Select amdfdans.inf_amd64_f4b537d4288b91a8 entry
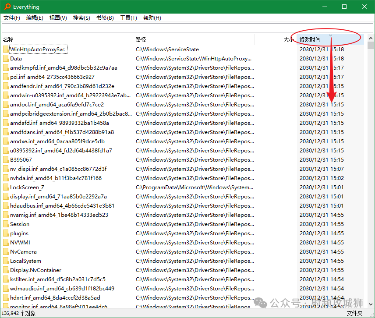Image resolution: width=375 pixels, height=318 pixels. pos(62,132)
